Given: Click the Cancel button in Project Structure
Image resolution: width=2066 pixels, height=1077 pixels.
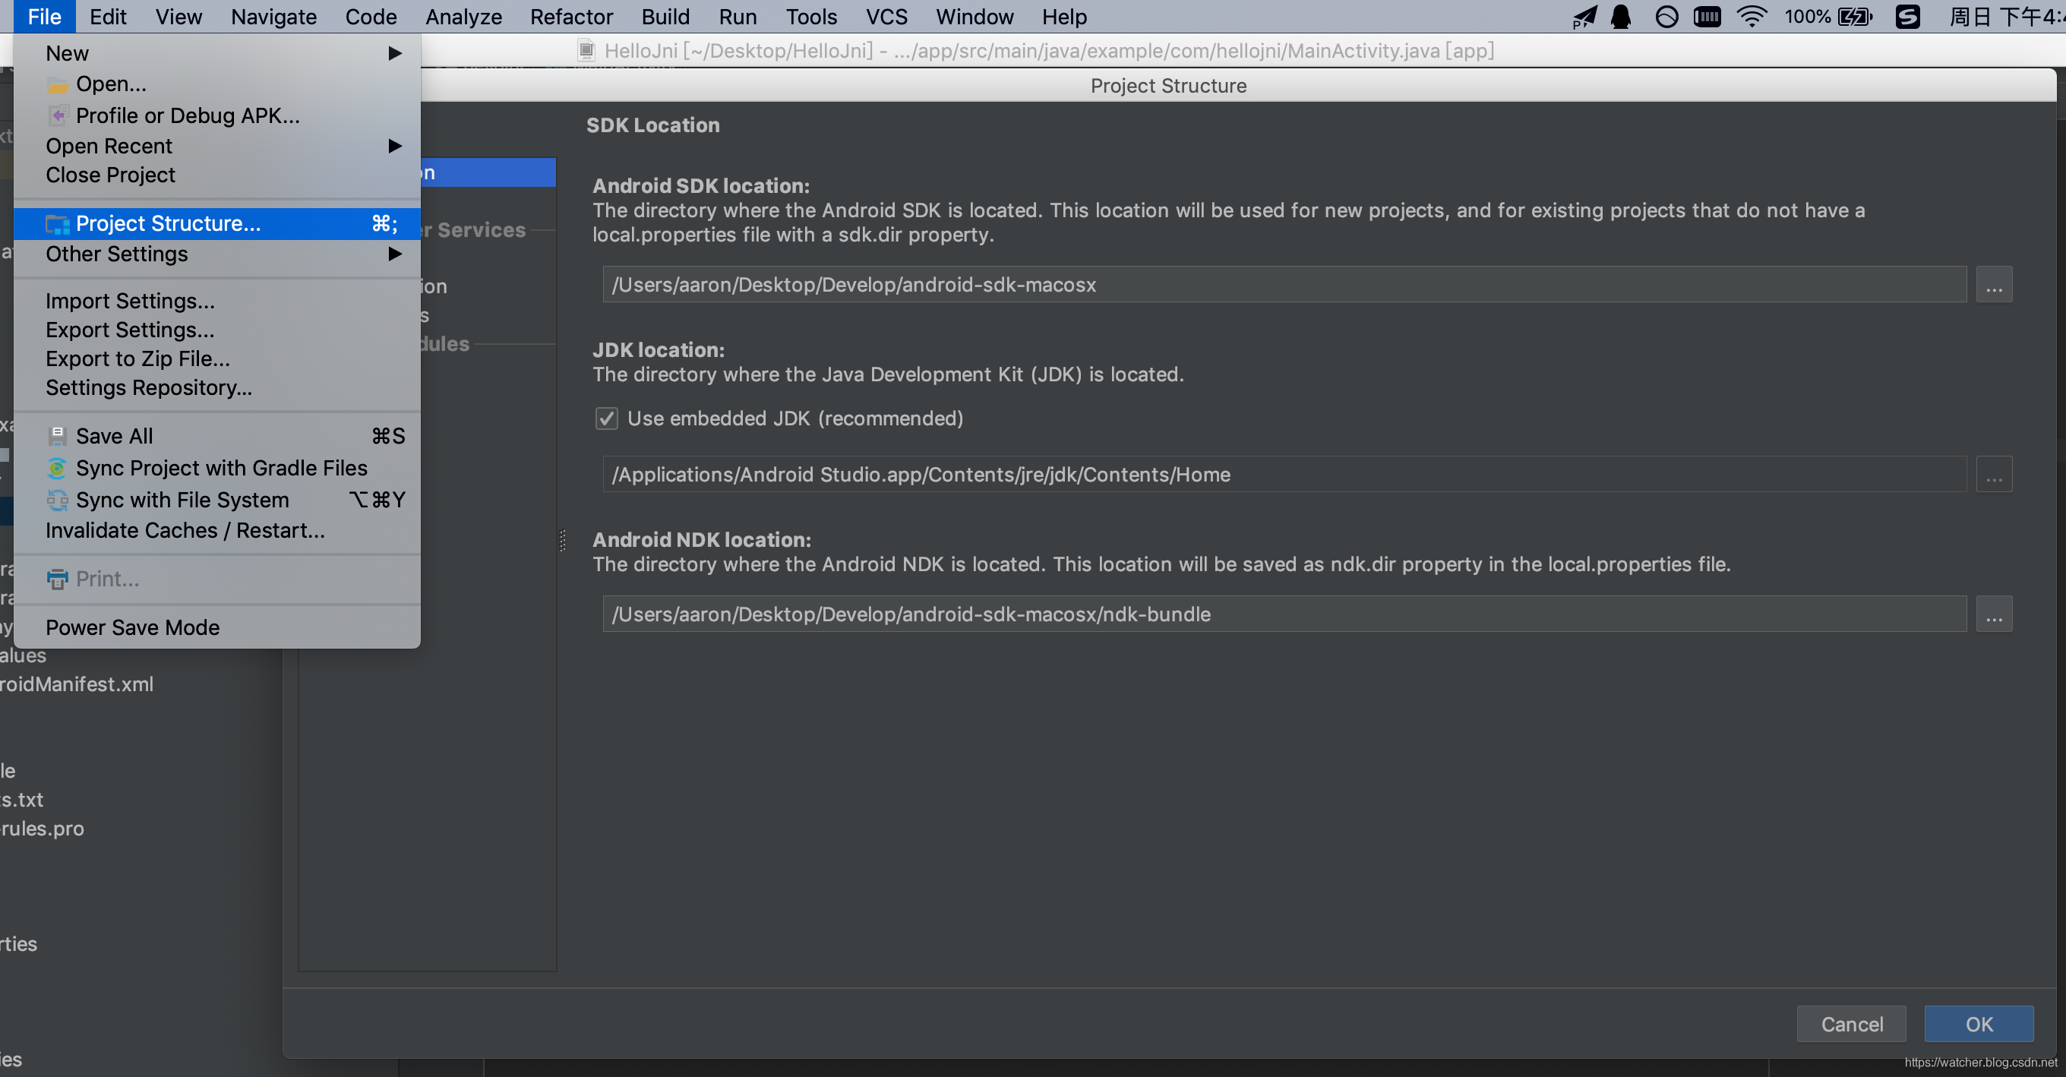Looking at the screenshot, I should click(1852, 1025).
